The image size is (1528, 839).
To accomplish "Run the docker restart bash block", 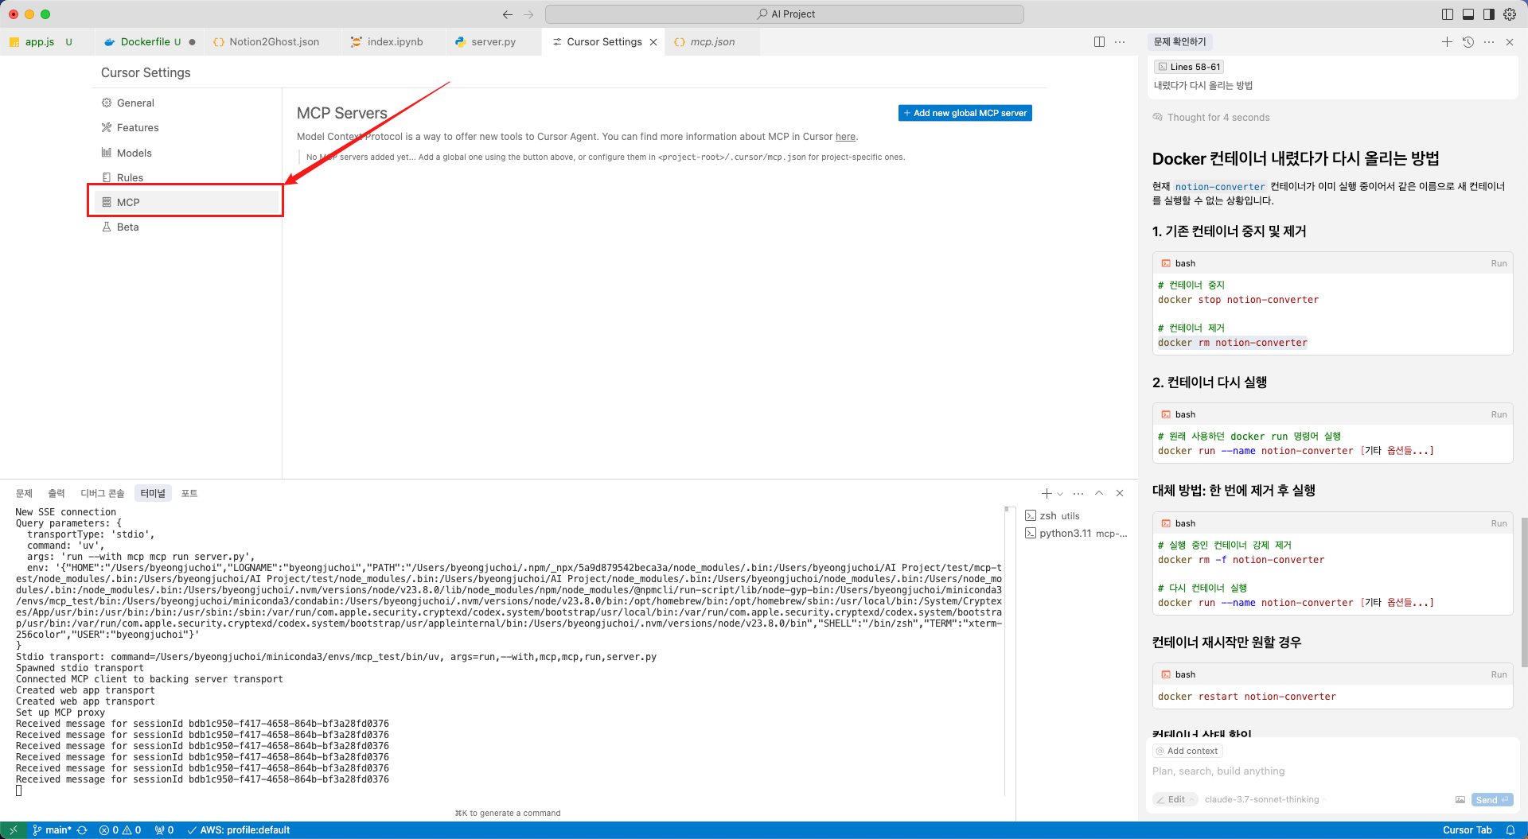I will 1499,674.
